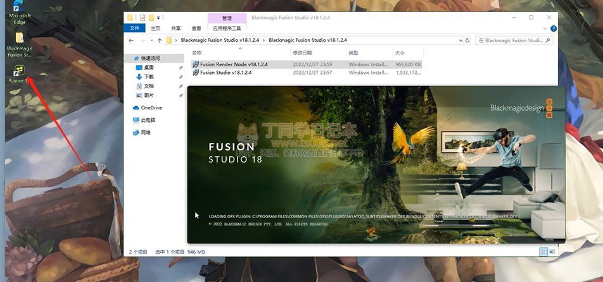Image resolution: width=603 pixels, height=282 pixels.
Task: Click the folder icon in address bar
Action: (x=169, y=40)
